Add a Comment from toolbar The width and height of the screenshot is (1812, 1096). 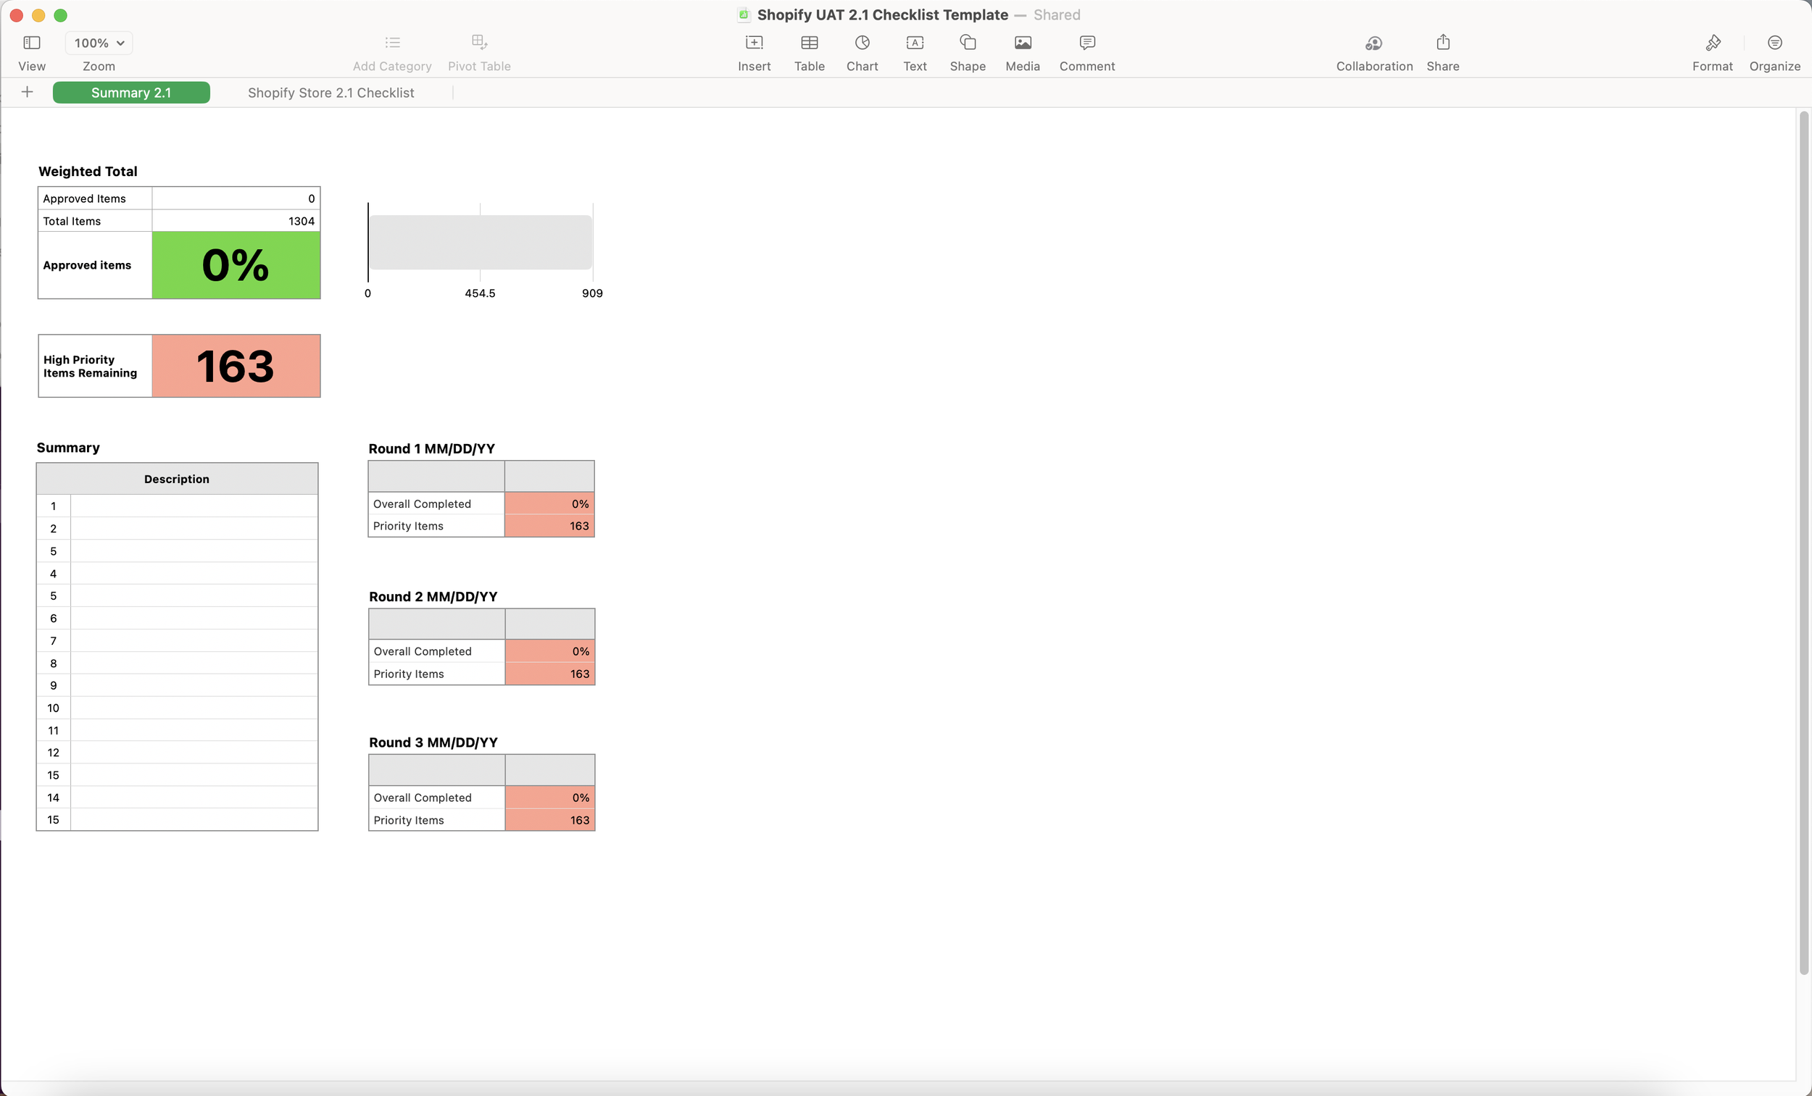pos(1087,43)
